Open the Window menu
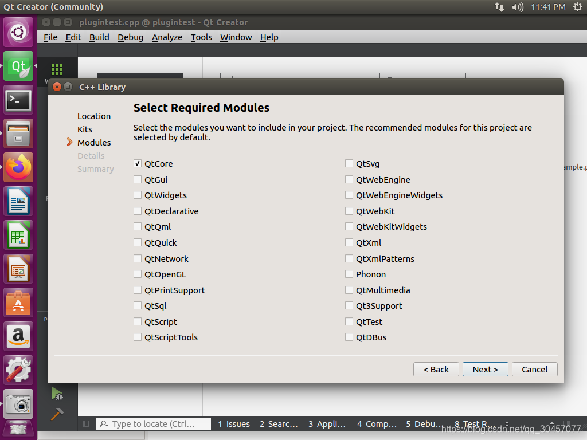The width and height of the screenshot is (587, 440). pyautogui.click(x=236, y=37)
